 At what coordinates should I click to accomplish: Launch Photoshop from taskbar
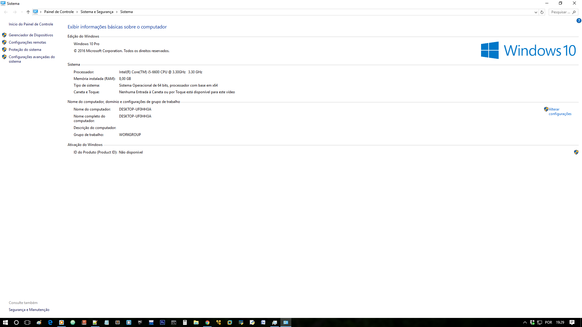click(162, 322)
